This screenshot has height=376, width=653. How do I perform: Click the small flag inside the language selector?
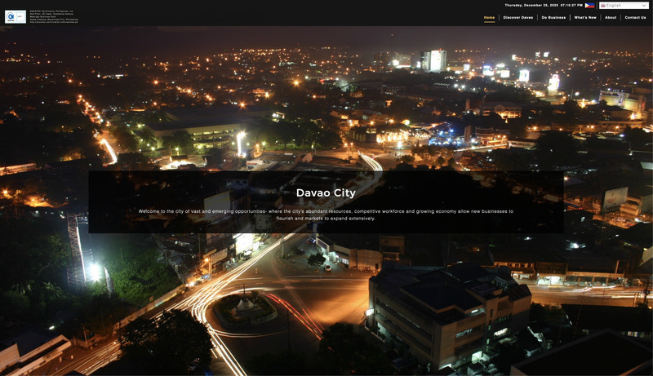pyautogui.click(x=603, y=6)
